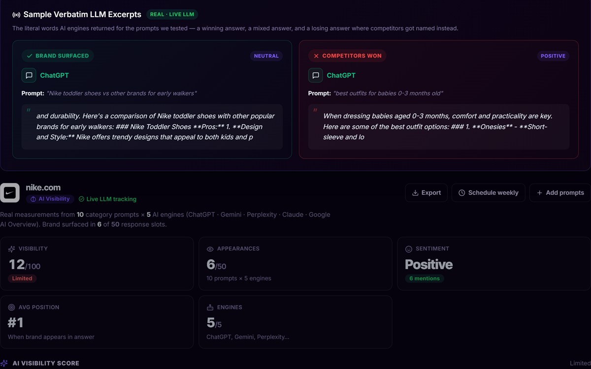Click the target icon beside AVG POSITION
The height and width of the screenshot is (369, 591).
click(x=11, y=307)
